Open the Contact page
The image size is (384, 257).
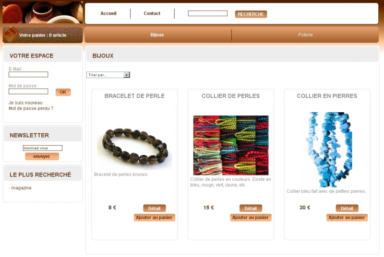(x=152, y=13)
